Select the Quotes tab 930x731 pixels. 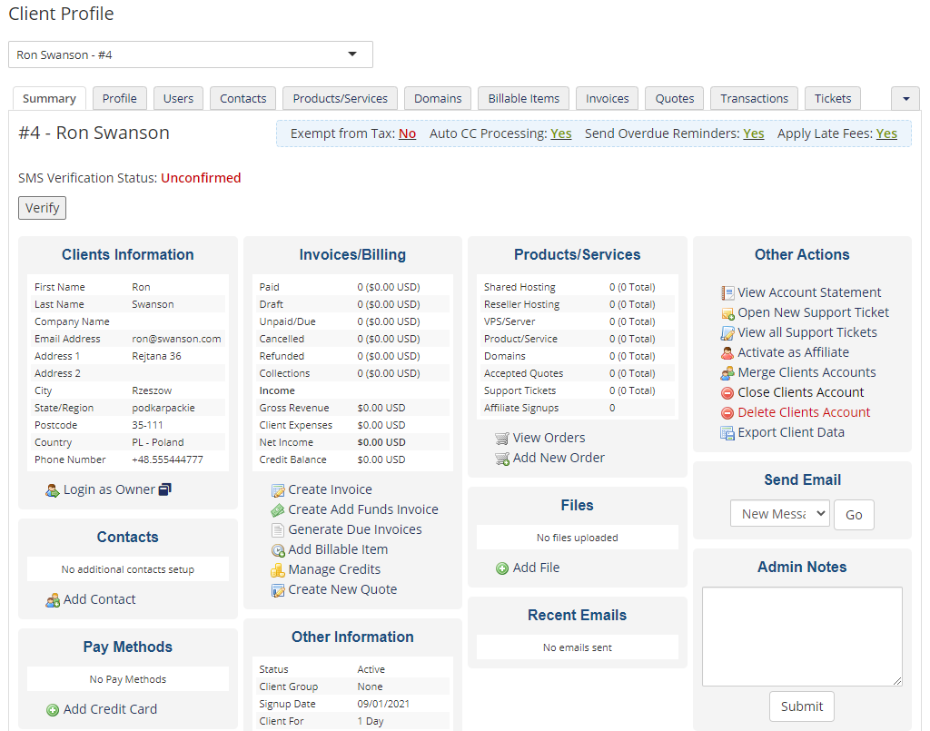[x=675, y=98]
